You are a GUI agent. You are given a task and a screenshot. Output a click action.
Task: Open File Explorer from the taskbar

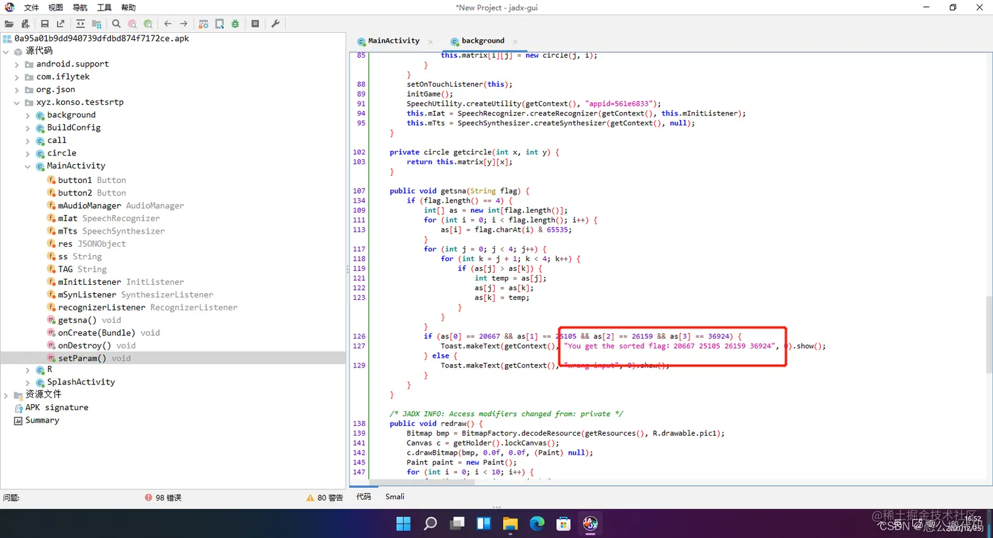pos(510,524)
